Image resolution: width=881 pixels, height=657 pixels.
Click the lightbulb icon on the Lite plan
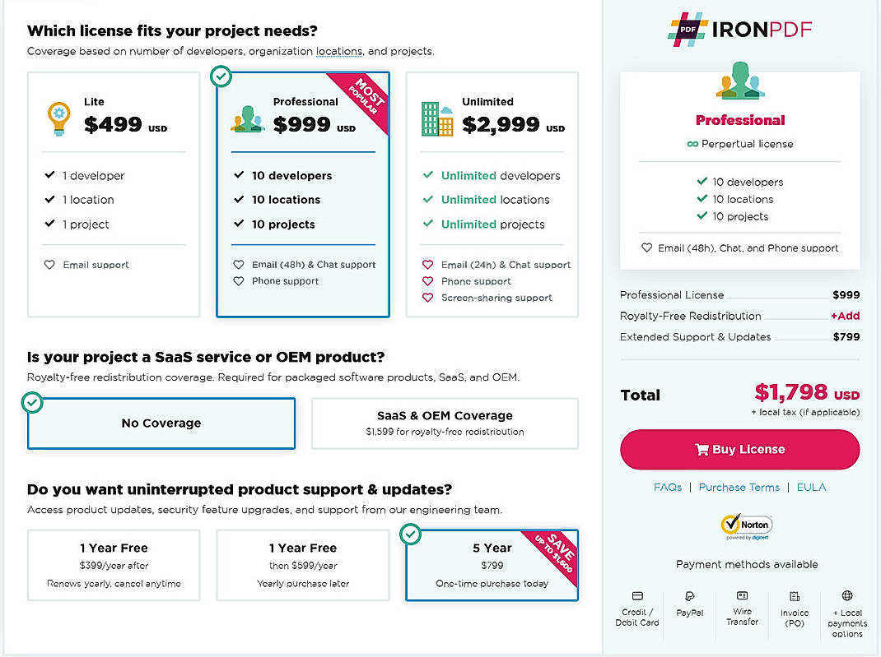58,116
